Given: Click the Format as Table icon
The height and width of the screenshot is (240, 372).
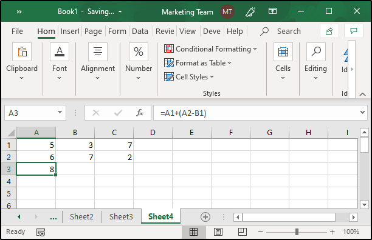Looking at the screenshot, I should [x=169, y=63].
